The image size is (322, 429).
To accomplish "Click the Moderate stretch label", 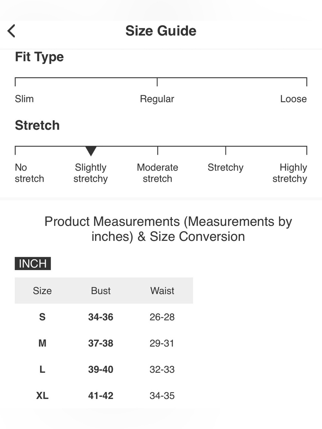I will (157, 173).
